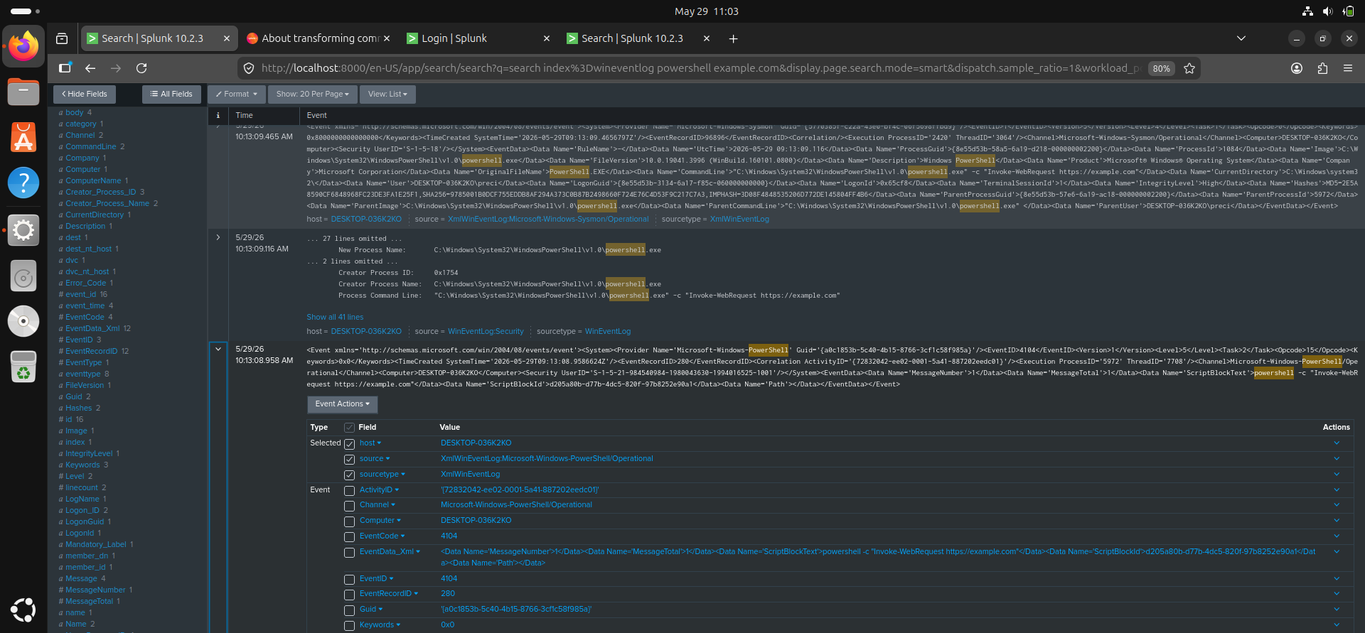
Task: Select the CommandLine field in sidebar
Action: click(x=91, y=146)
